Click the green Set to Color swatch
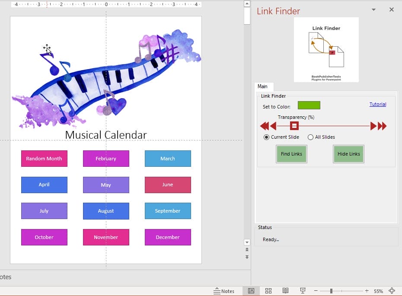The image size is (402, 296). [309, 105]
